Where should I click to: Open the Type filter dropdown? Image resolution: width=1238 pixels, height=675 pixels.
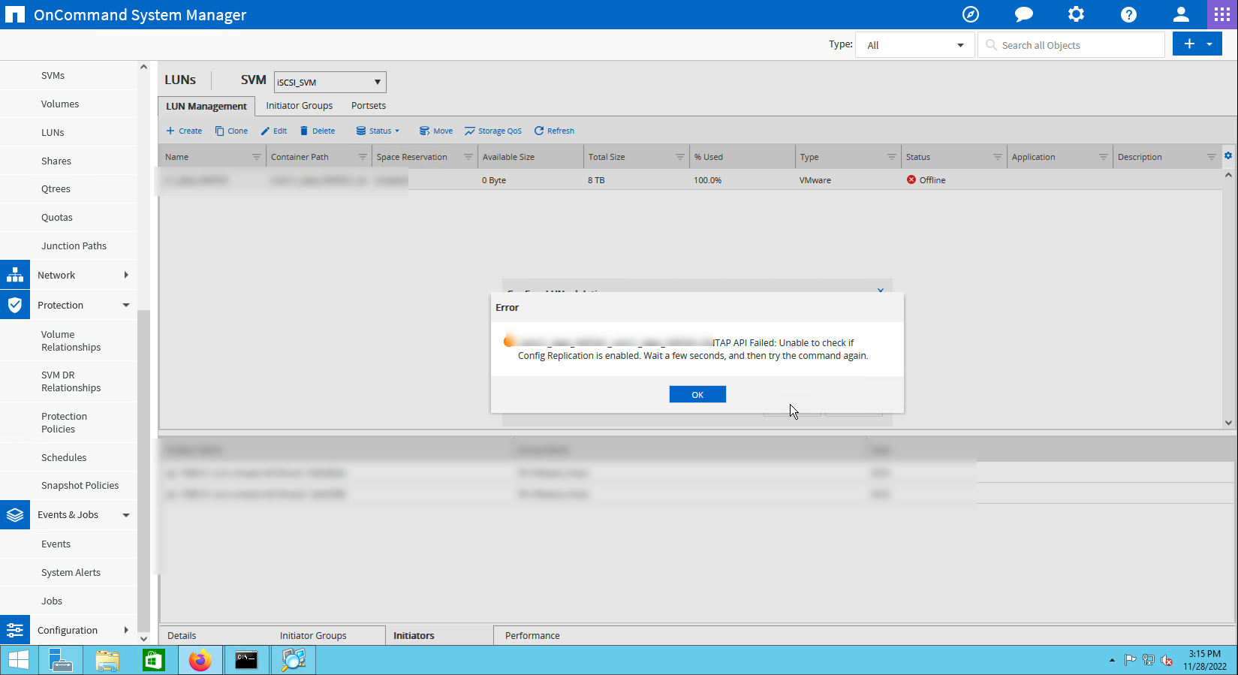[914, 45]
